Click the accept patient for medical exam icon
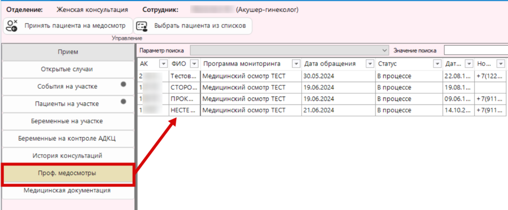Screen dimensions: 508x210 pos(12,26)
